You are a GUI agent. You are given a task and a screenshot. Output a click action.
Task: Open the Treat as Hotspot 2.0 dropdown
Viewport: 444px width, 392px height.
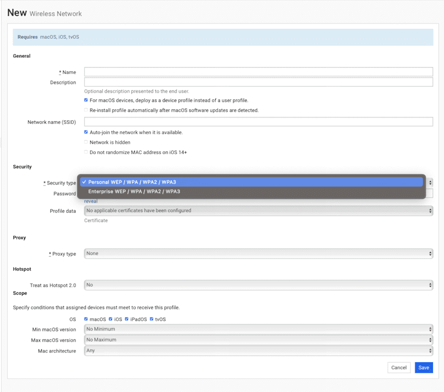click(x=259, y=285)
